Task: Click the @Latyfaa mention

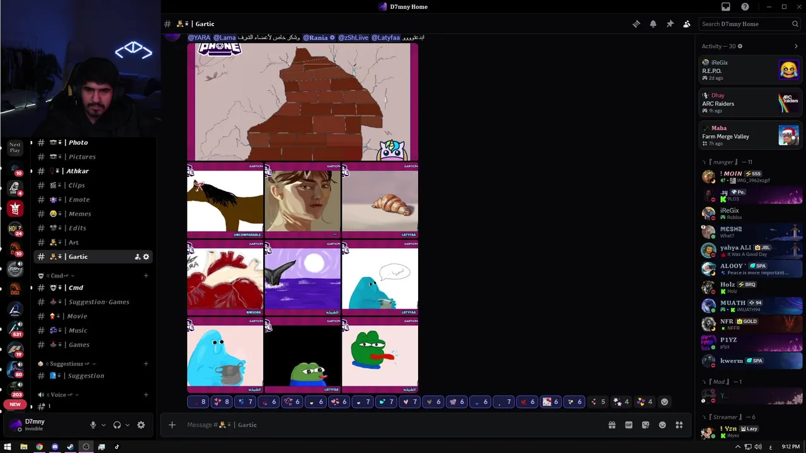Action: coord(385,38)
